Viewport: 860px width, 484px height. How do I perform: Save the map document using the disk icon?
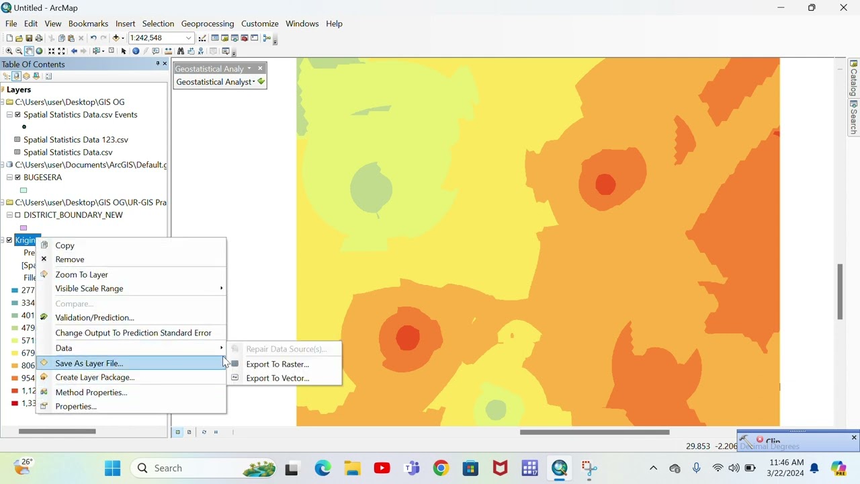pyautogui.click(x=29, y=38)
